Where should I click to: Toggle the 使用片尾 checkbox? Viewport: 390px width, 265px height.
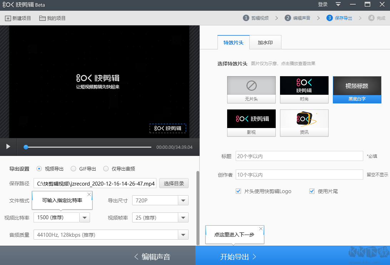click(x=312, y=191)
